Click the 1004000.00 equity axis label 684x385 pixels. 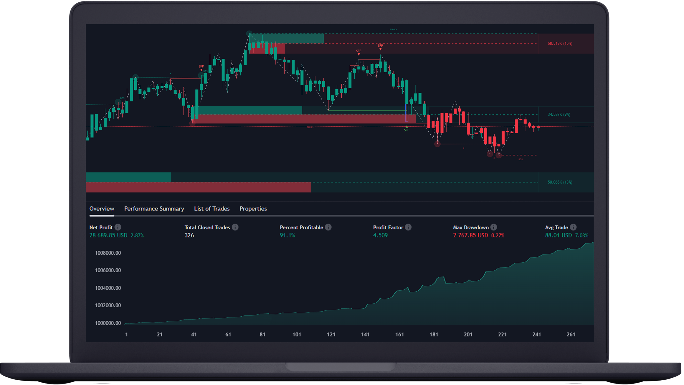point(108,288)
